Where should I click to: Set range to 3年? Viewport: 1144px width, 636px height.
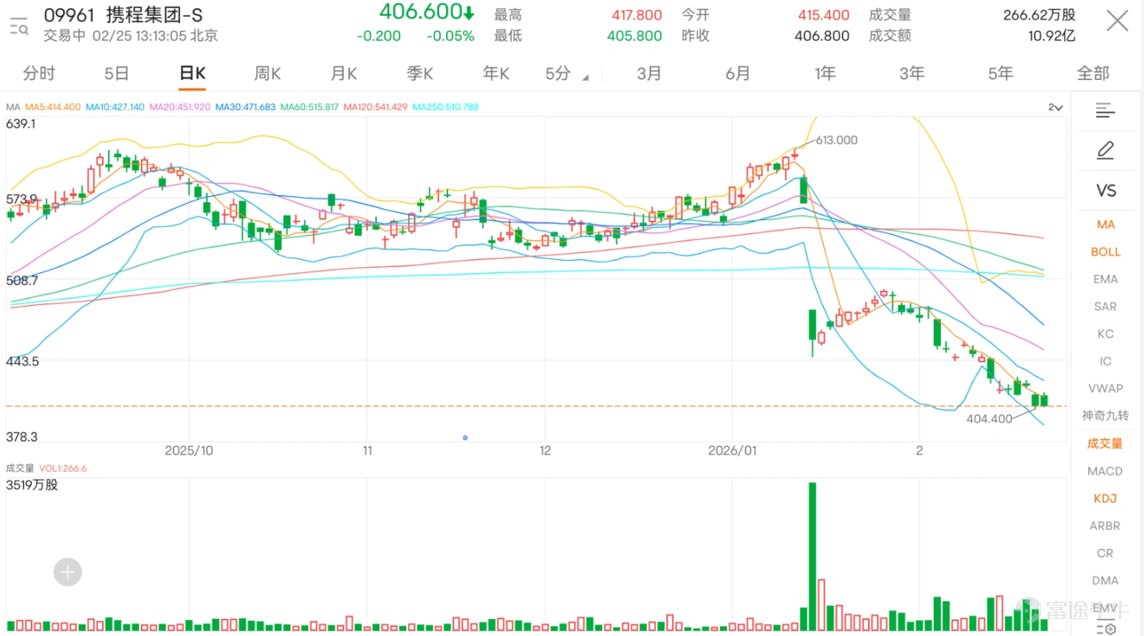point(912,73)
